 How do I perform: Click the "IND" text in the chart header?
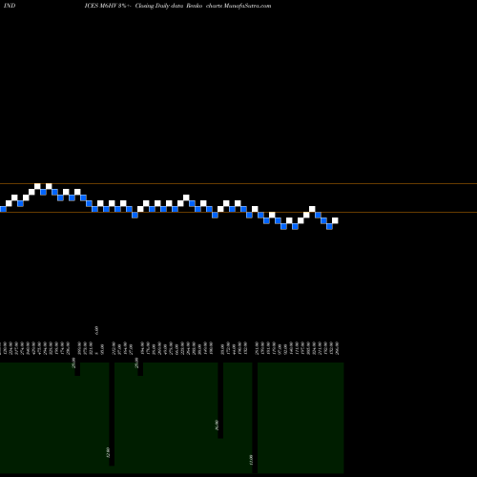[10, 6]
